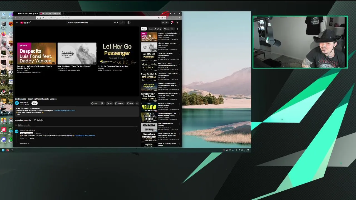Open options menu for Mind Over Matter sidebar video
The width and height of the screenshot is (356, 200).
coord(179,44)
